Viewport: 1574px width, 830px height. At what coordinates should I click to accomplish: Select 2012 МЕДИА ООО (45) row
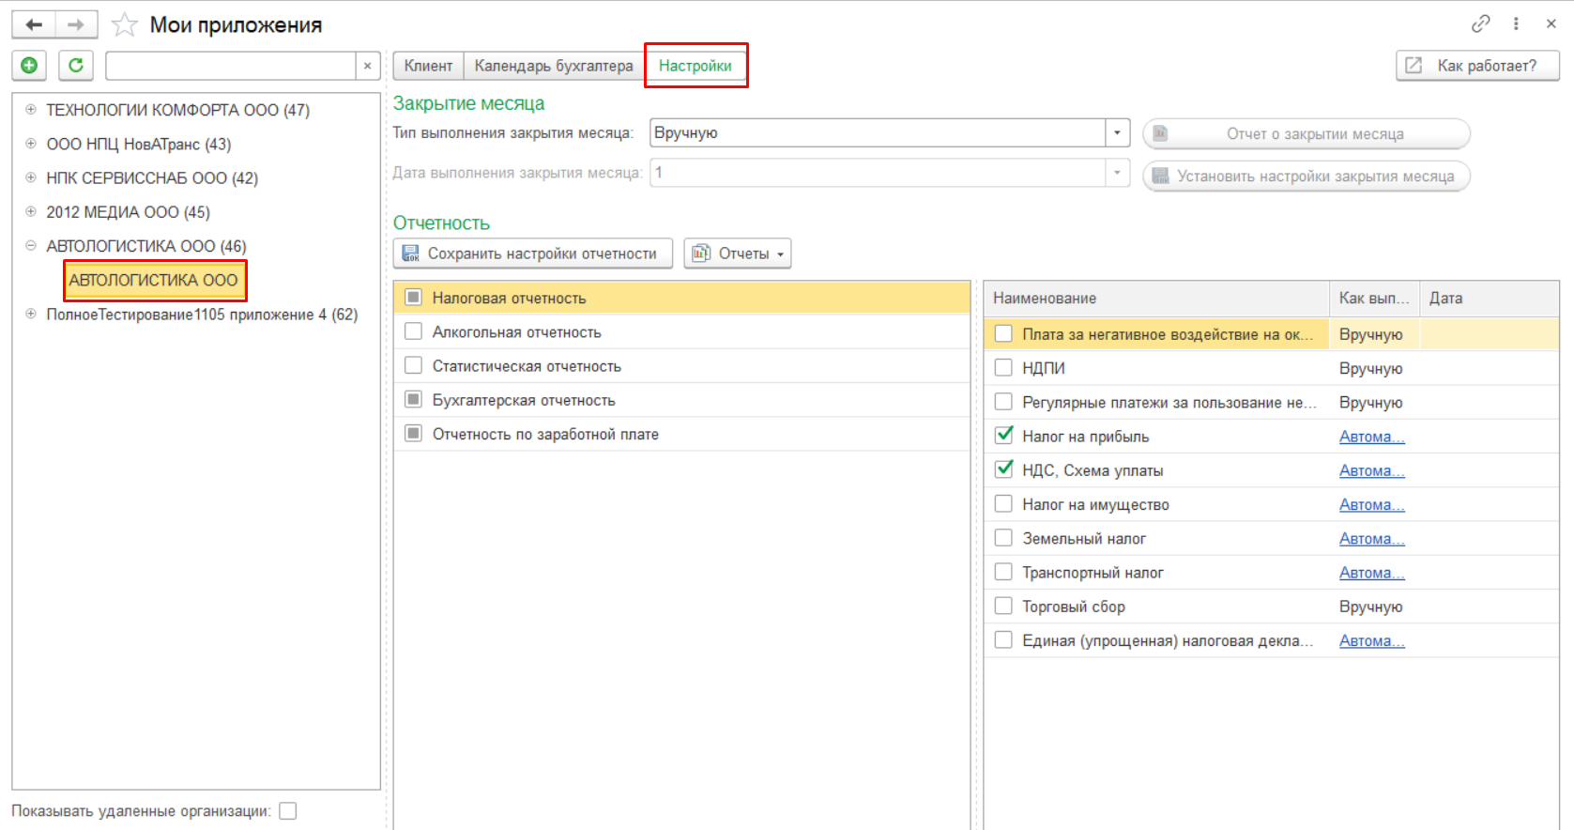pos(129,212)
